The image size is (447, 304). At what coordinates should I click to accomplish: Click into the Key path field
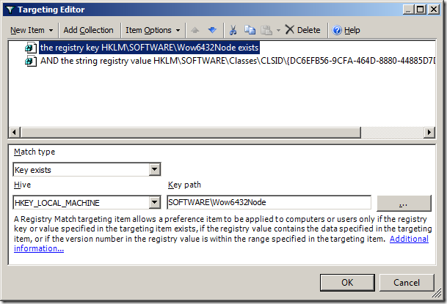pos(269,203)
